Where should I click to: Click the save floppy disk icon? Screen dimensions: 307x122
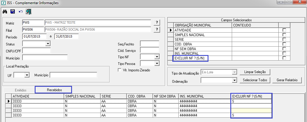(x=13, y=12)
